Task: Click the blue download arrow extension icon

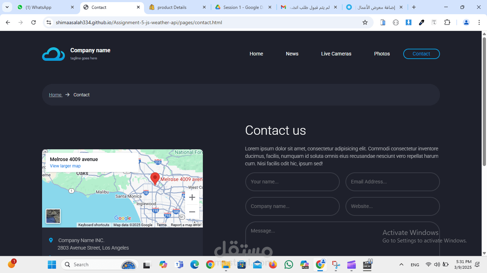Action: (409, 22)
